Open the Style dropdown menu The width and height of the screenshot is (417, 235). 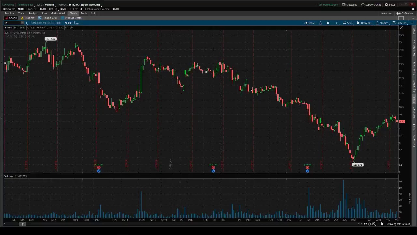tap(348, 23)
